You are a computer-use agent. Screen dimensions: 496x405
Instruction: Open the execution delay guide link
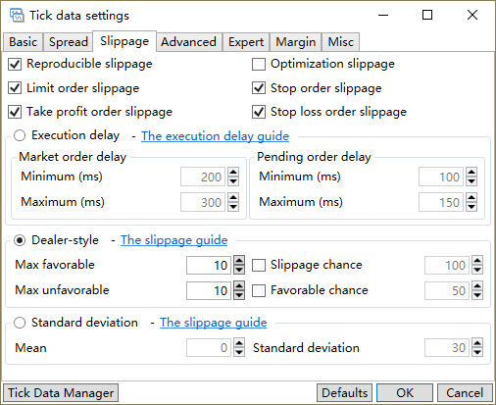[x=215, y=136]
